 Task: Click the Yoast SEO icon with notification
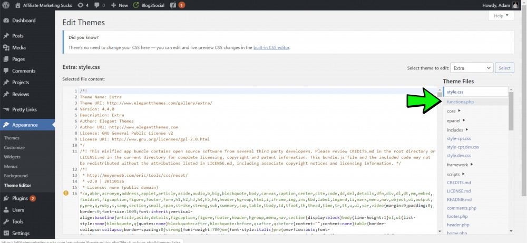pyautogui.click(x=173, y=5)
